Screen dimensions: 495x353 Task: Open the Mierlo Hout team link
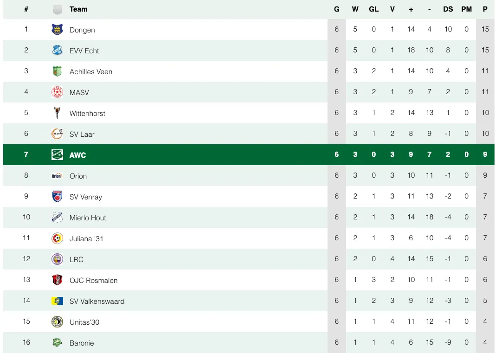(88, 218)
